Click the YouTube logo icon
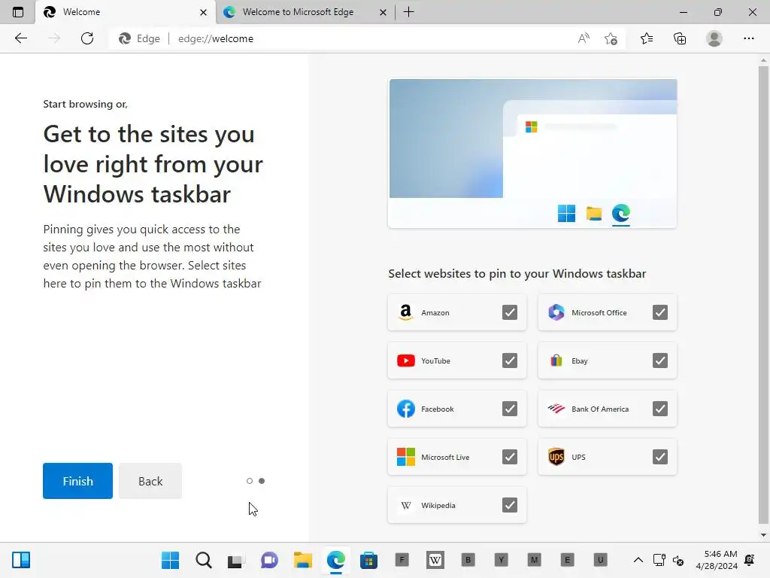Image resolution: width=770 pixels, height=578 pixels. 405,360
